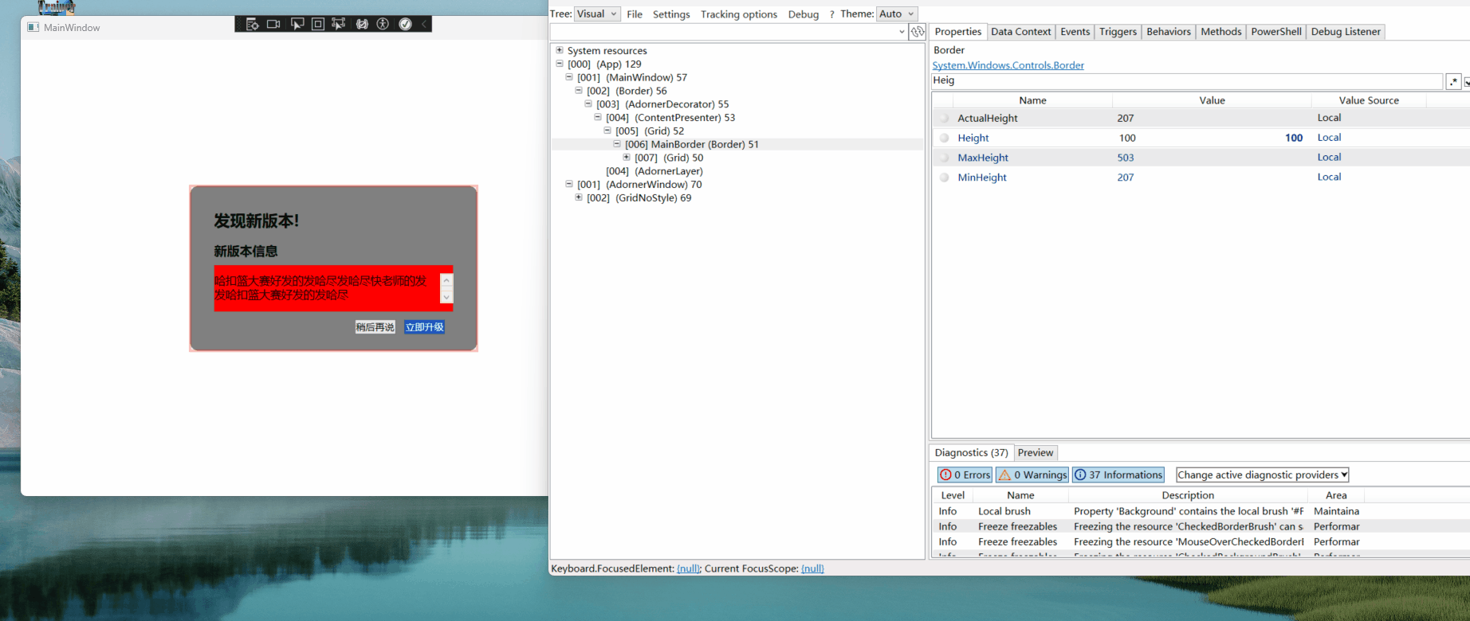Click the Snoop refresh tree icon
Screen dimensions: 1470x621
point(918,32)
